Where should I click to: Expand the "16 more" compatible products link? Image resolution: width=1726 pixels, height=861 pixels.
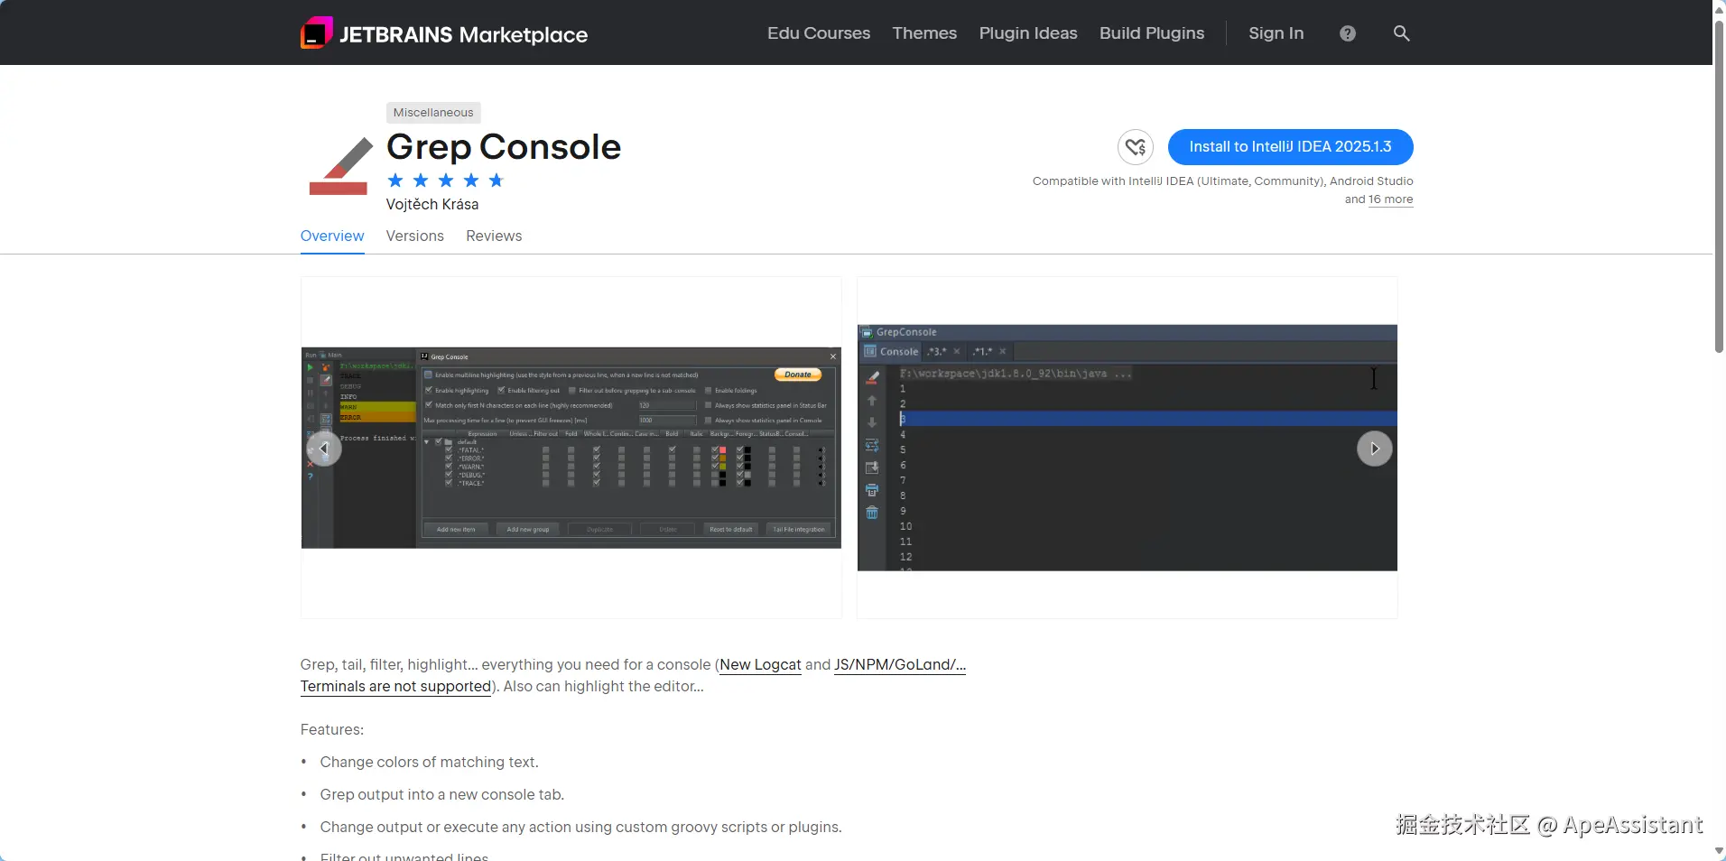point(1391,199)
